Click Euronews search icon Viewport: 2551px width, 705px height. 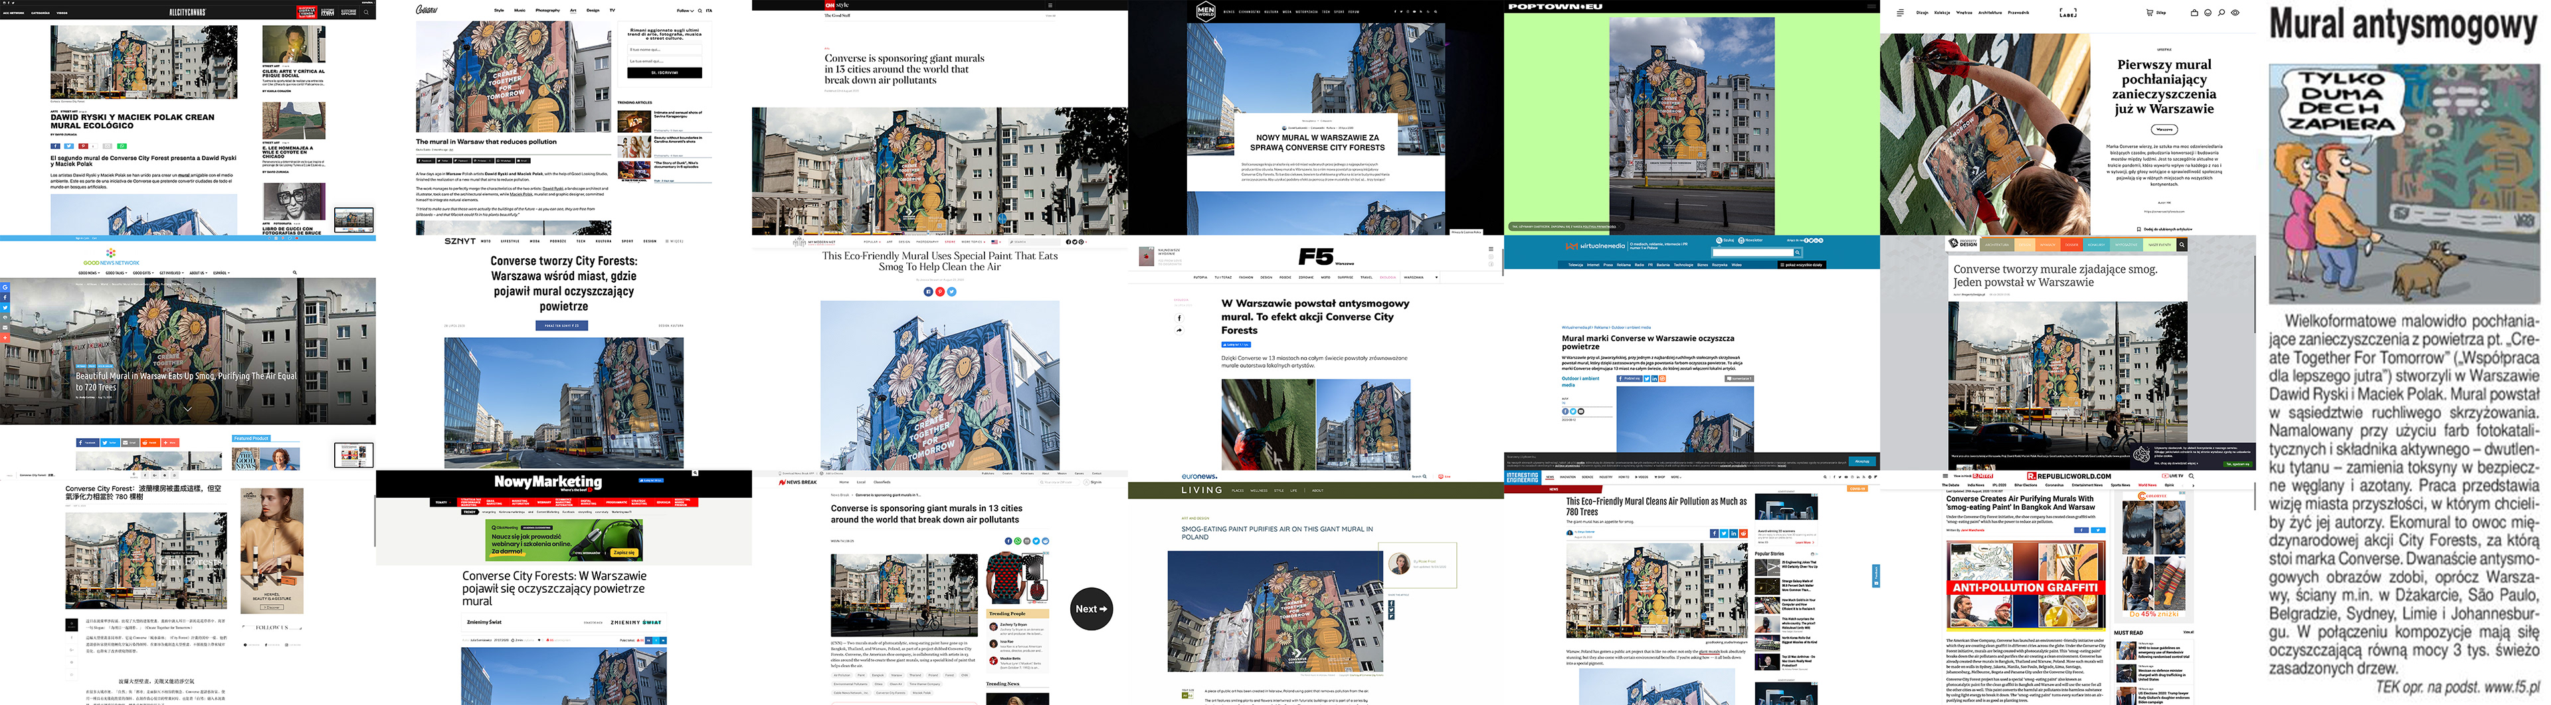click(1425, 477)
